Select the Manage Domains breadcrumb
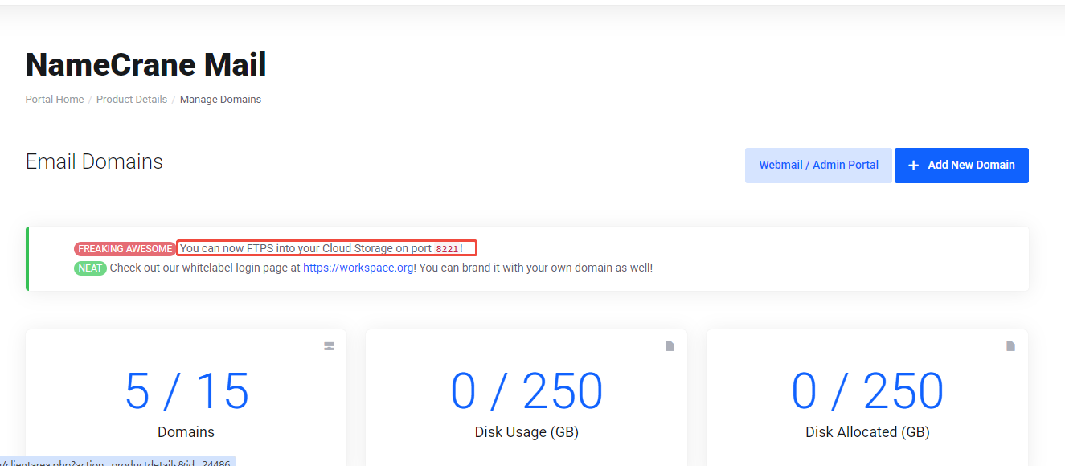 coord(220,100)
